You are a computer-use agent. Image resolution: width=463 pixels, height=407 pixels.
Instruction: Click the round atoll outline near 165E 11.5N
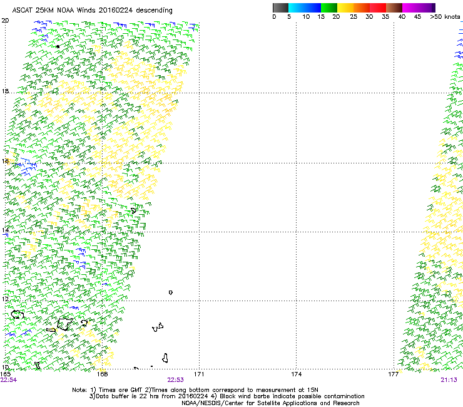click(x=18, y=314)
